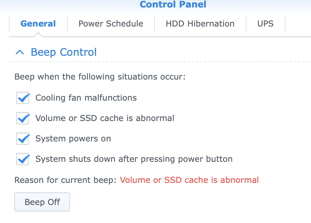Click the red Volume or SSD cache warning
Viewport: 311px width, 223px height.
(189, 180)
